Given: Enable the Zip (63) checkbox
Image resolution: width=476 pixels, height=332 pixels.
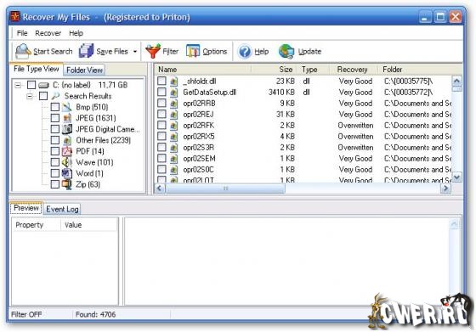Looking at the screenshot, I should click(x=55, y=184).
